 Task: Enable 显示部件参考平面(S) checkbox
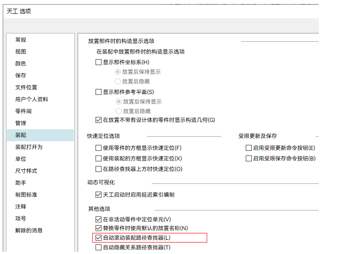point(98,92)
